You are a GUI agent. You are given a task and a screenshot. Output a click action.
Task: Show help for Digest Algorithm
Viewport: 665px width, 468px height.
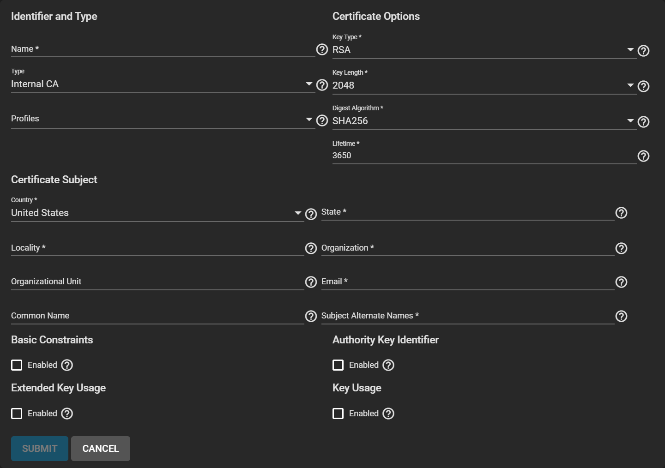[643, 122]
